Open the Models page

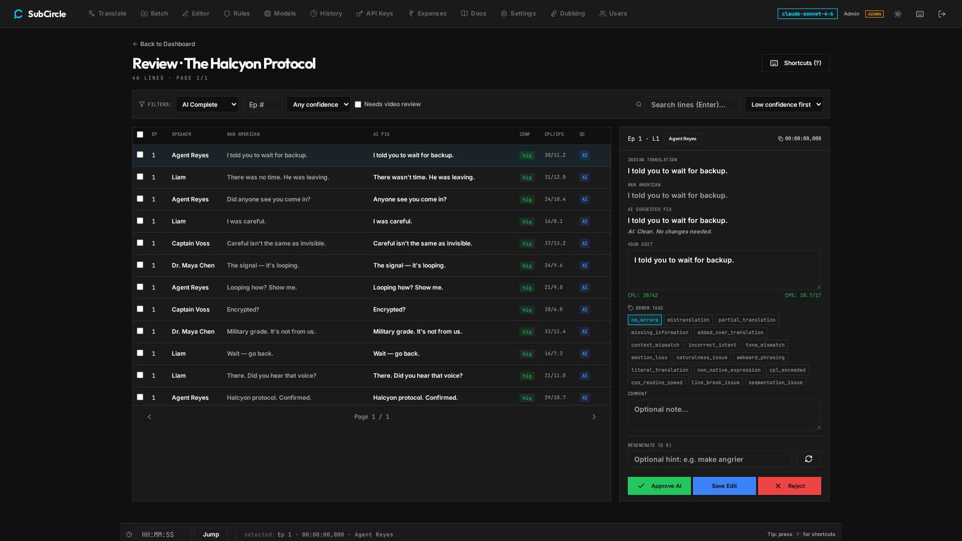[280, 14]
